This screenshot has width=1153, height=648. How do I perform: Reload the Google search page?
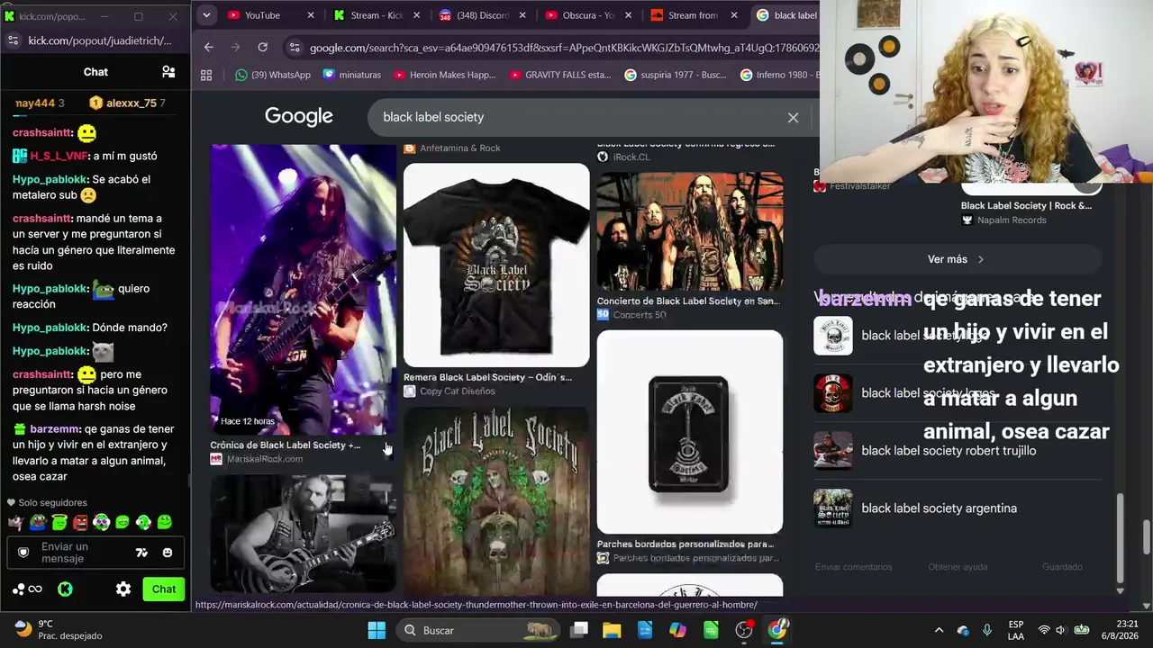[262, 48]
